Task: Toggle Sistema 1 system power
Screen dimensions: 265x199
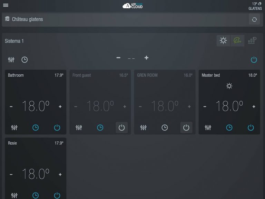Action: coord(254,60)
